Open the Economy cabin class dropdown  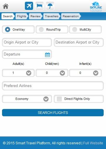(27, 99)
